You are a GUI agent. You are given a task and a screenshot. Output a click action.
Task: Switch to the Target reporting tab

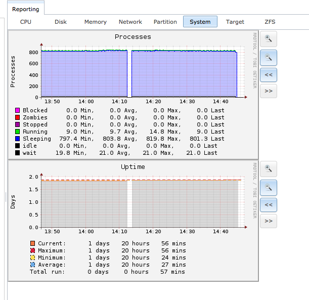(235, 22)
